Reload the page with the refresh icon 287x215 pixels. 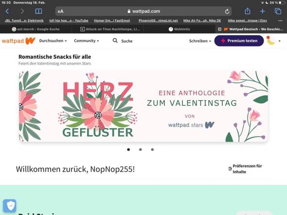pyautogui.click(x=227, y=11)
